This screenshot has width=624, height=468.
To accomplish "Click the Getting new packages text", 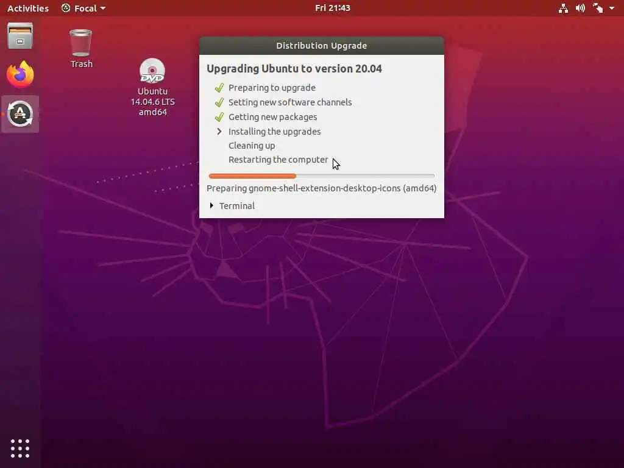I will click(272, 117).
